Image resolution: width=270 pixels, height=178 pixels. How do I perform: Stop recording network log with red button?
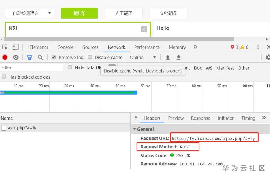tap(5, 57)
